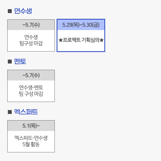Image resolution: width=161 pixels, height=161 pixels.
Task: Open the blue 엑스퍼트 section heading
Action: 26,112
